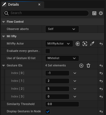This screenshot has height=115, width=106.
Task: Click the Similarity Threshold label
Action: [x=21, y=104]
